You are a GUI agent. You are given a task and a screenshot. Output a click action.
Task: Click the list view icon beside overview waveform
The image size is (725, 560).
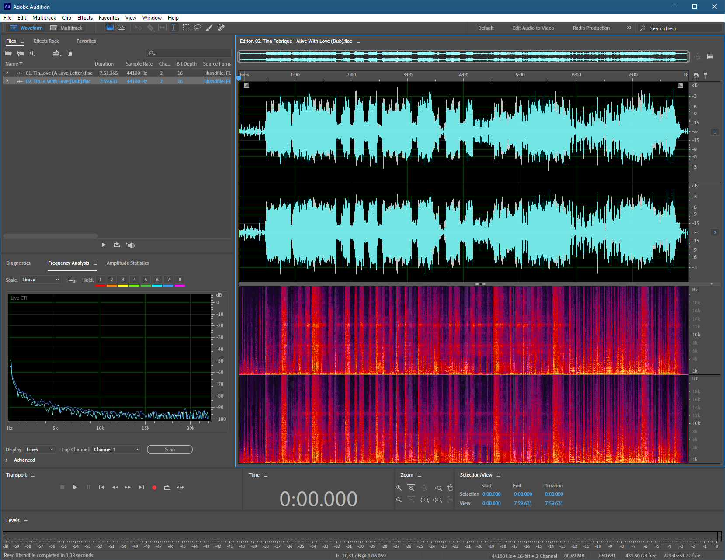710,56
